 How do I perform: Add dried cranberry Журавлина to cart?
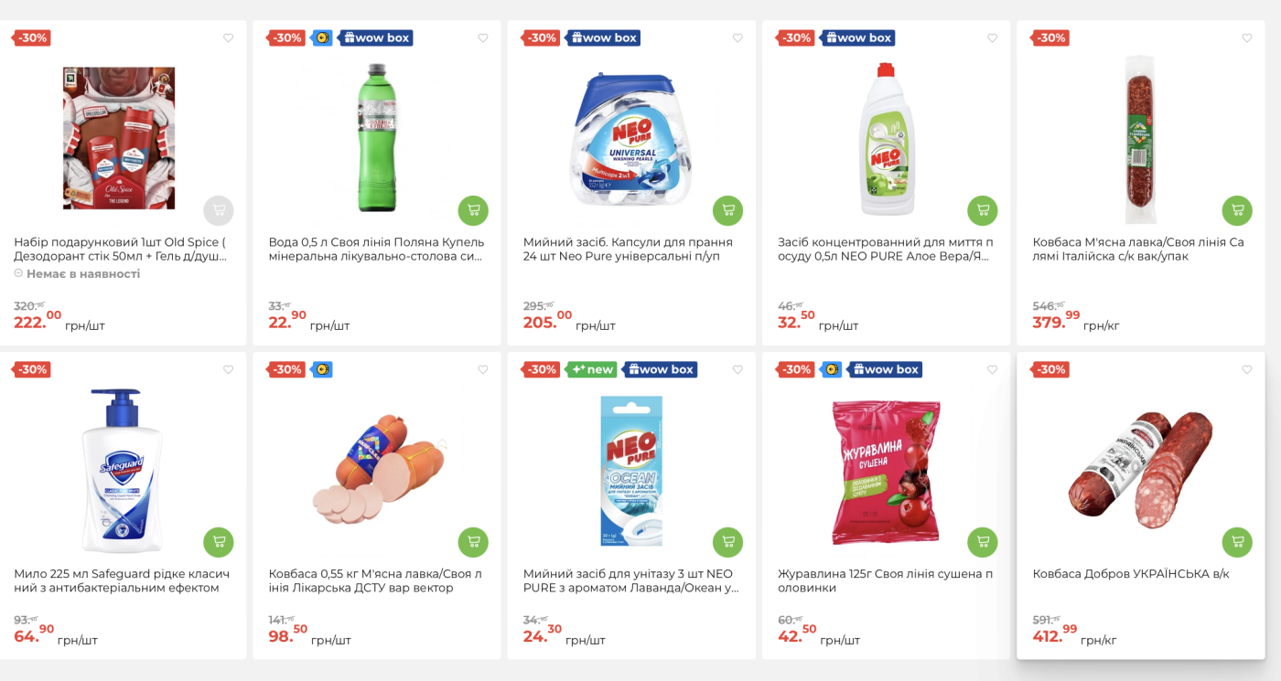(x=983, y=542)
